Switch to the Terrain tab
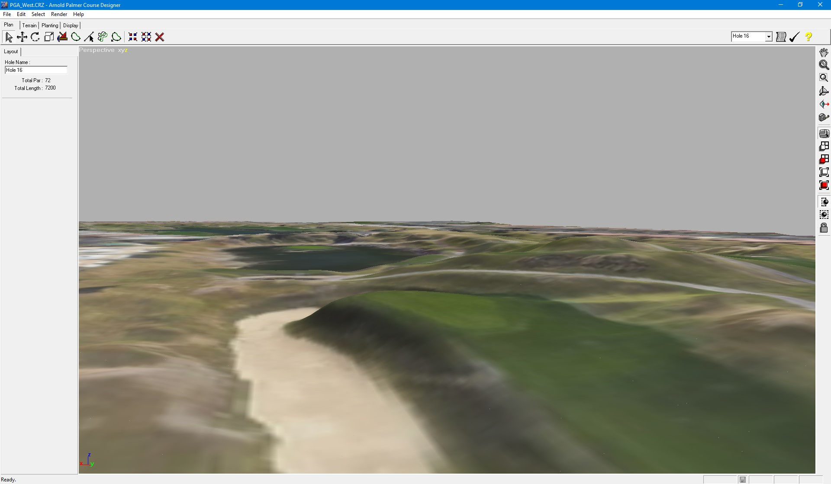This screenshot has height=484, width=831. (29, 25)
